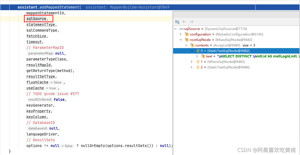Collapse the contents ArrayList node
The width and height of the screenshot is (300, 155).
(186, 45)
